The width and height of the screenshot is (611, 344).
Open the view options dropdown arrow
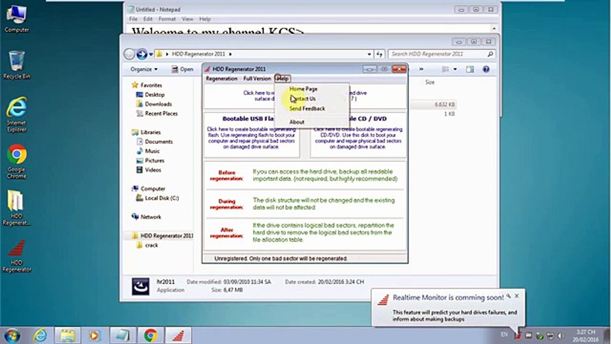tap(455, 69)
